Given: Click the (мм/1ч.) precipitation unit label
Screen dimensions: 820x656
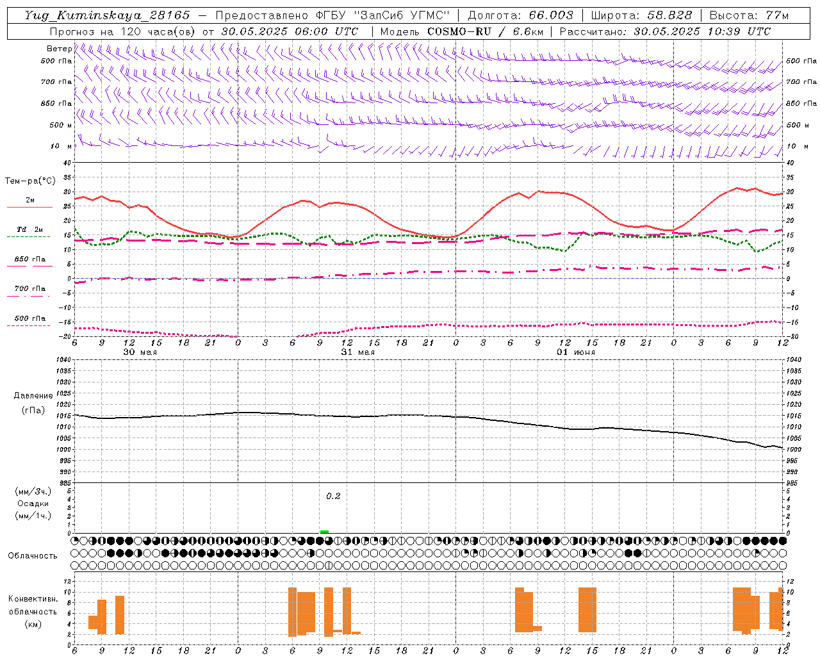Looking at the screenshot, I should (33, 516).
